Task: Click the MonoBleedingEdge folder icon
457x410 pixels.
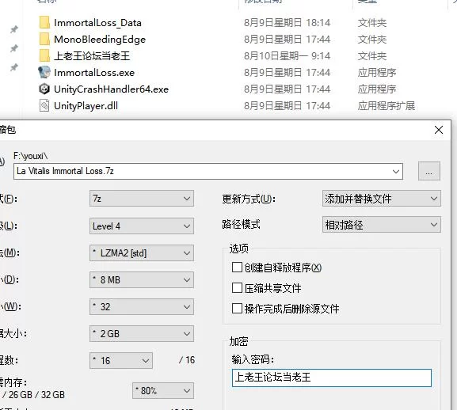Action: [44, 39]
